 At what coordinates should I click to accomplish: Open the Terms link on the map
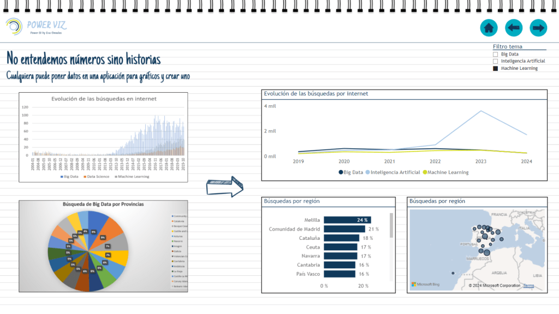528,286
